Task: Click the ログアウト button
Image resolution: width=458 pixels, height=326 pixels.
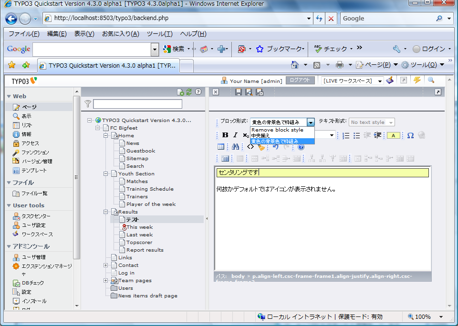Action: point(300,80)
